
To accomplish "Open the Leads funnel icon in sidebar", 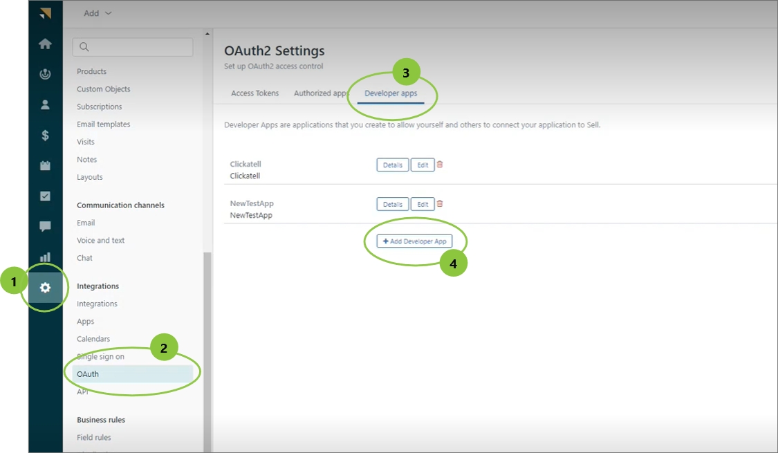I will pyautogui.click(x=45, y=75).
